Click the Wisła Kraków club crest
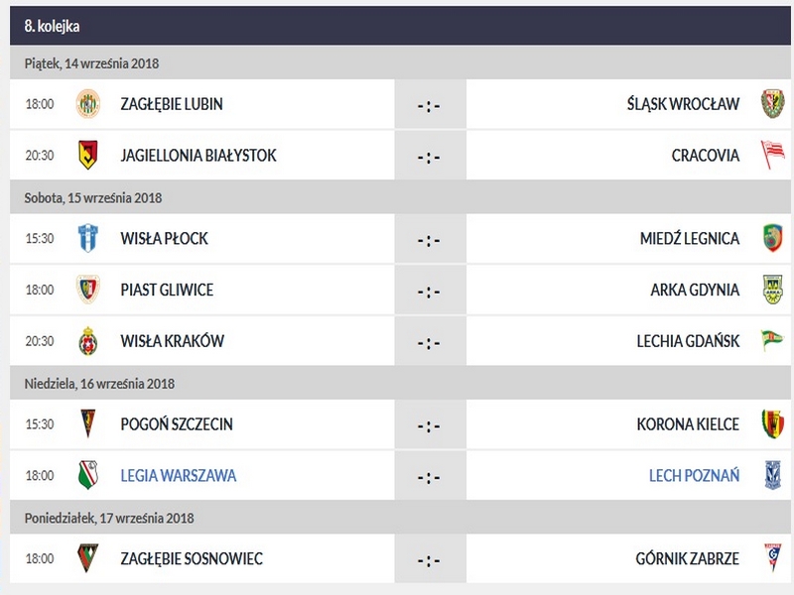 (88, 342)
